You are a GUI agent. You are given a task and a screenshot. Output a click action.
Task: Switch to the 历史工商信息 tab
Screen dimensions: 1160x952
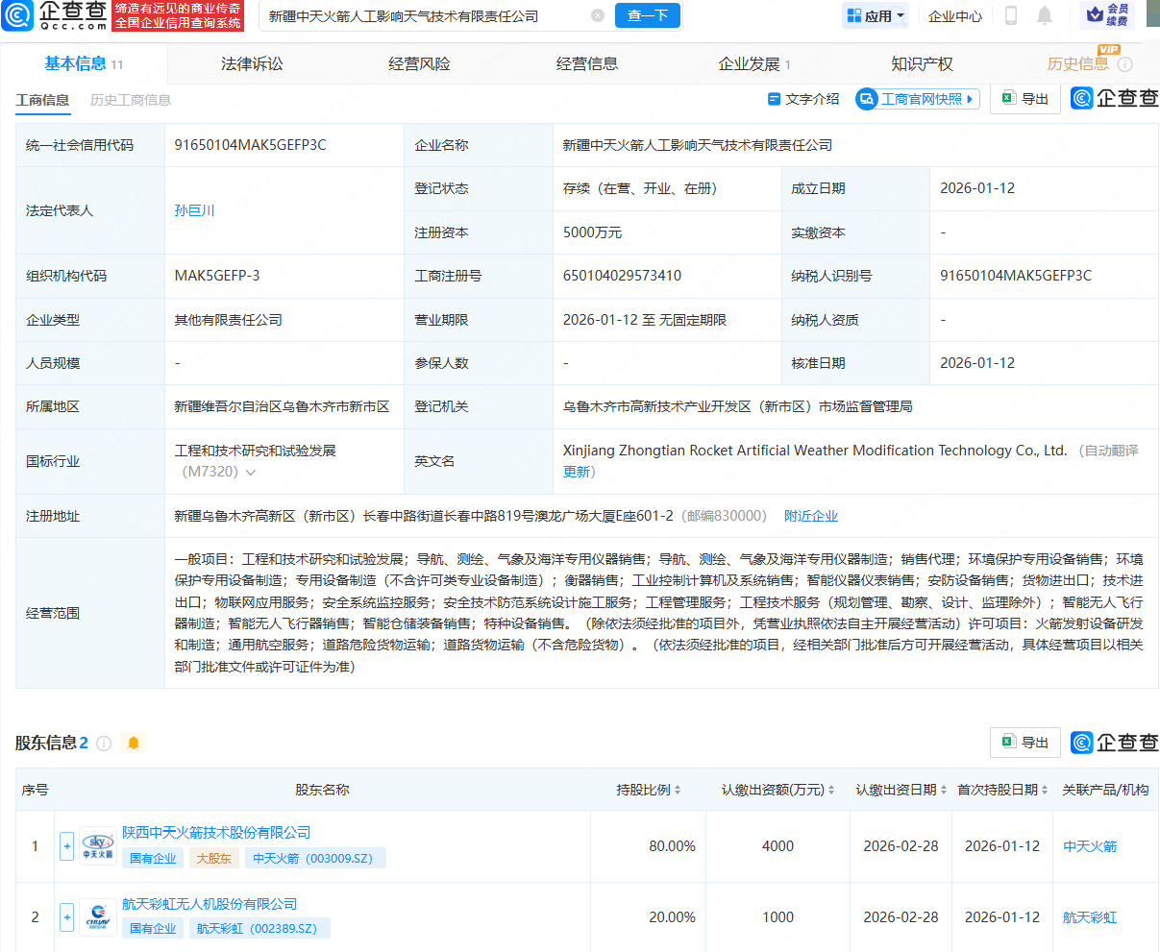click(131, 99)
